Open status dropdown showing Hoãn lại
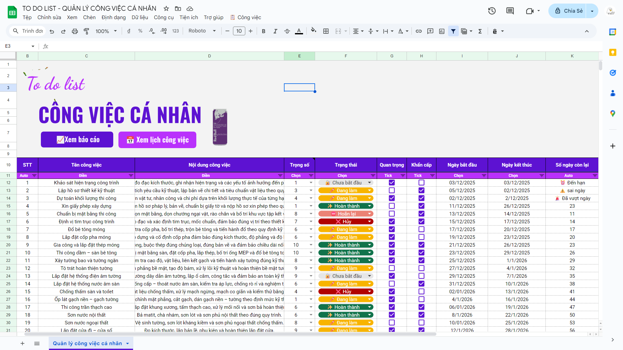The image size is (623, 350). pos(369,214)
